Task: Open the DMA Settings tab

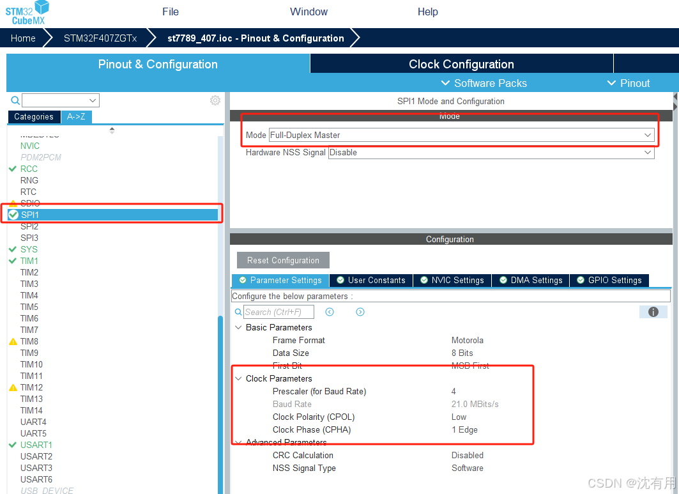Action: point(531,281)
